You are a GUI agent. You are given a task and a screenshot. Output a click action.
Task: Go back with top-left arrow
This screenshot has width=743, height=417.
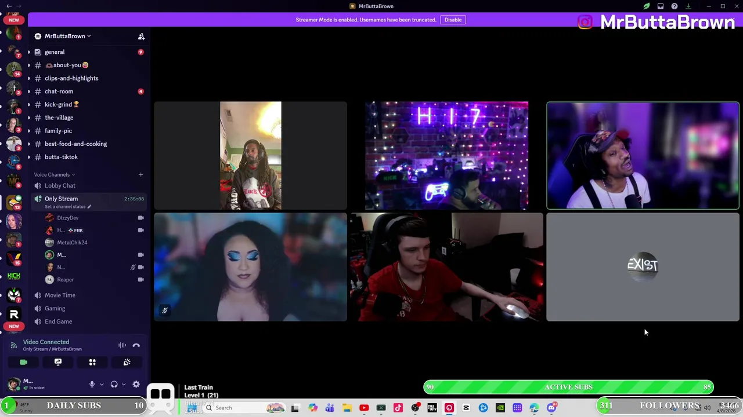[x=9, y=6]
